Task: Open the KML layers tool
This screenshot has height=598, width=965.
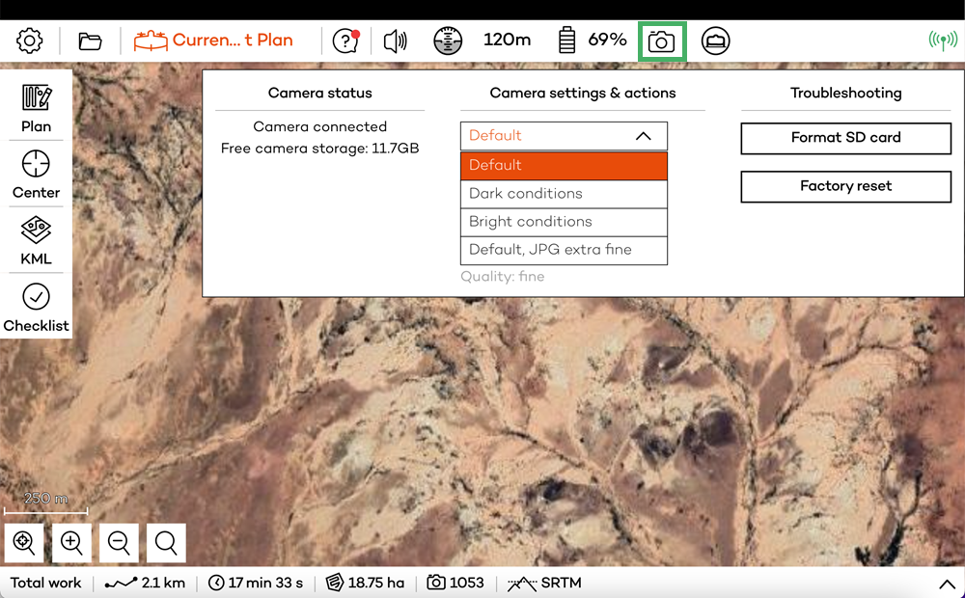Action: point(37,241)
